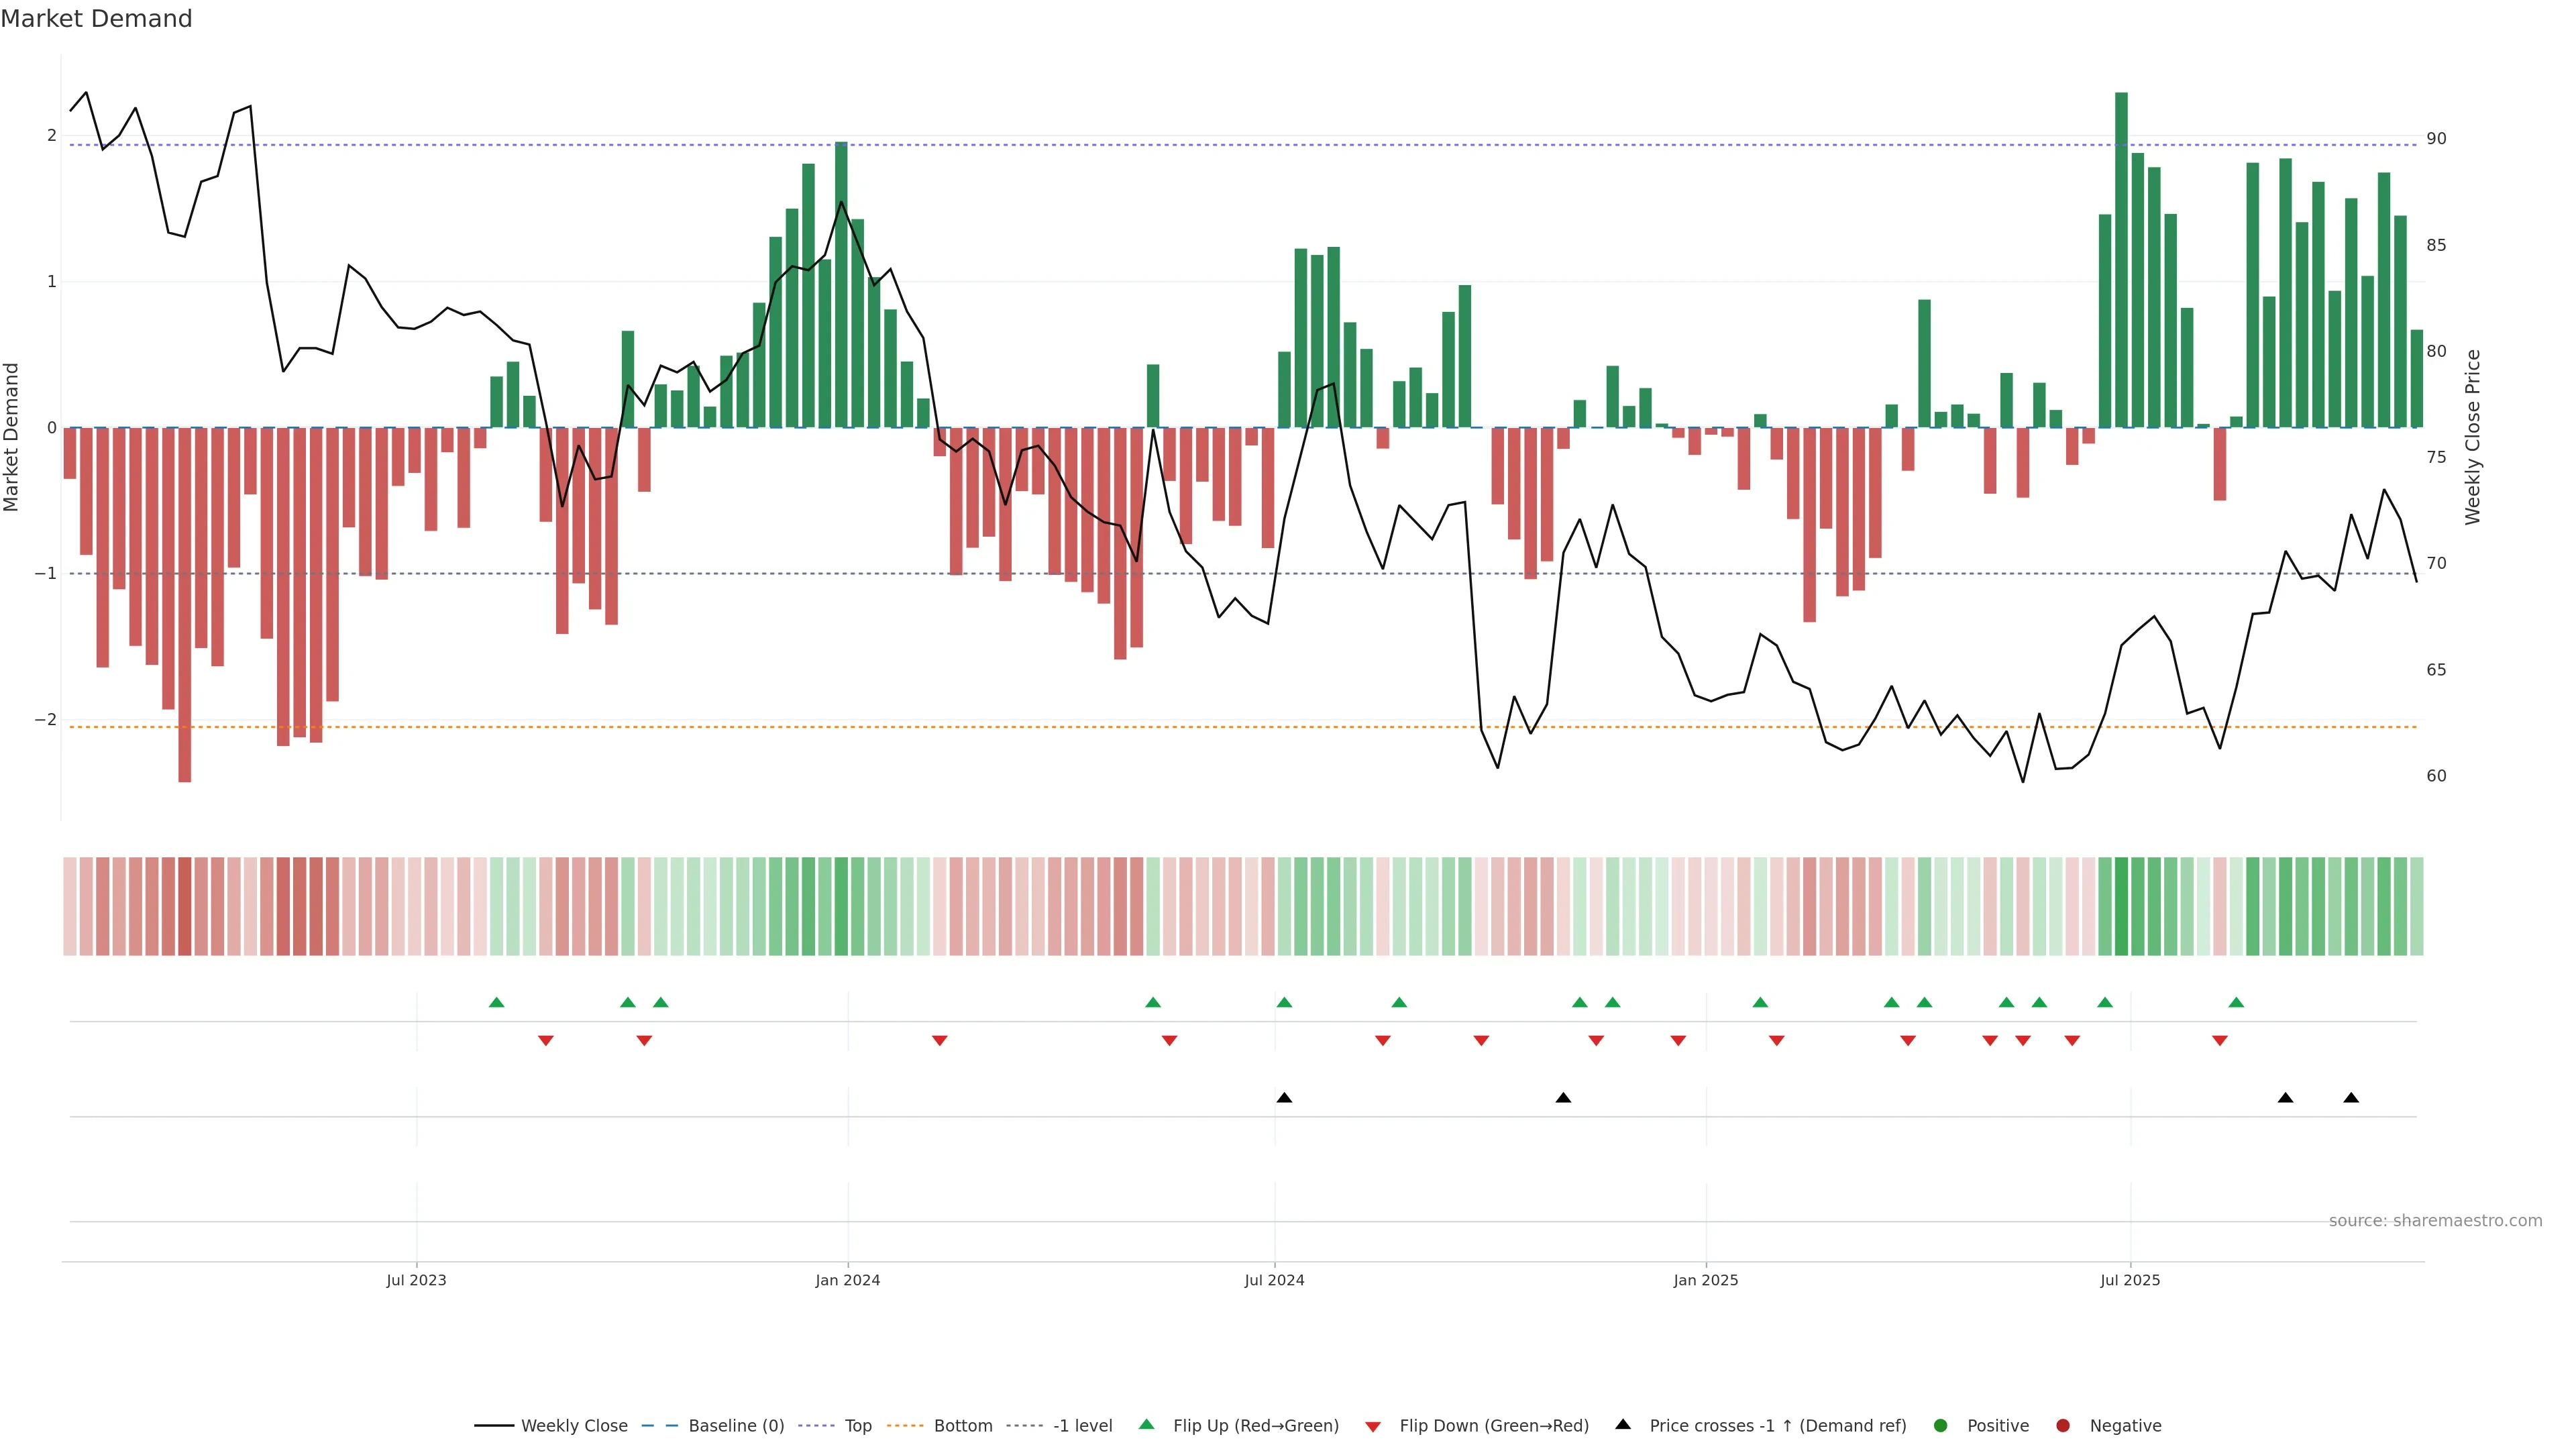Click the green Flip Up triangle legend icon

(1147, 1424)
